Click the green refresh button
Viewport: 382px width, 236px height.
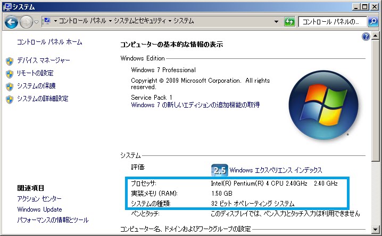coord(289,22)
